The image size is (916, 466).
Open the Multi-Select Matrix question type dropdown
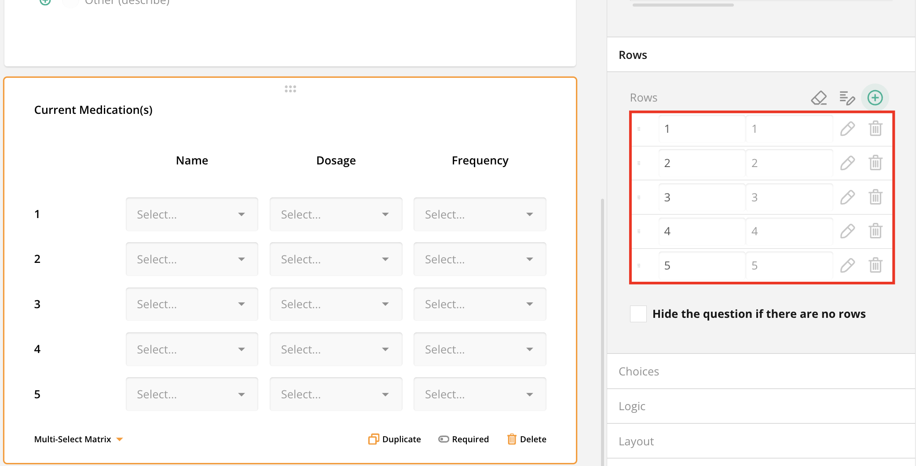coord(78,439)
